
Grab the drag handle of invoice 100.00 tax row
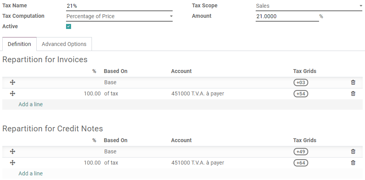[x=12, y=93]
